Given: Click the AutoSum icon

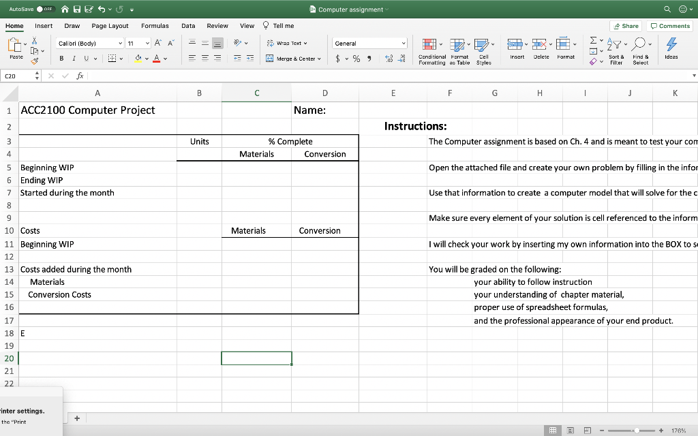Looking at the screenshot, I should click(593, 41).
